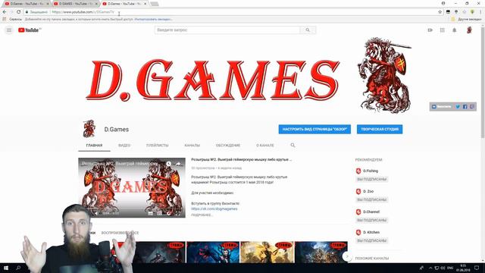The height and width of the screenshot is (273, 485).
Task: Search the channel with the tab-row magnifier
Action: [293, 145]
